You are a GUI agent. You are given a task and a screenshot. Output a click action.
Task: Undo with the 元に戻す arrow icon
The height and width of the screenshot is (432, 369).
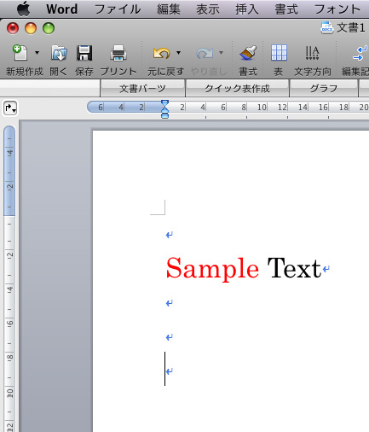(x=161, y=53)
